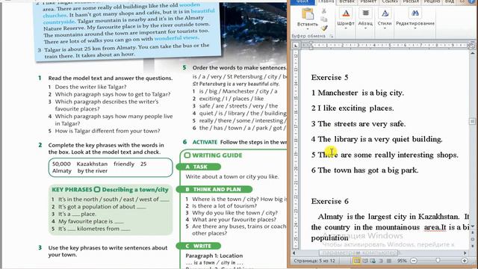Click the vertical scrollbar up arrow
This screenshot has width=478, height=269.
tap(473, 53)
